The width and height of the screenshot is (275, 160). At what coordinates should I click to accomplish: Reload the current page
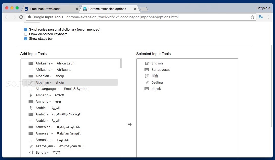tap(21, 17)
